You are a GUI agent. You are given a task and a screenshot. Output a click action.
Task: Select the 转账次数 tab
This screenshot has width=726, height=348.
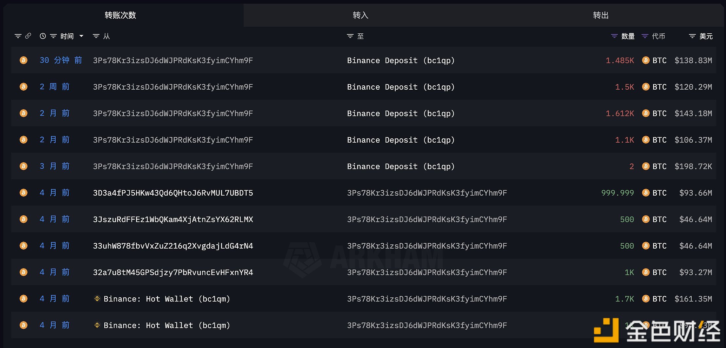[120, 15]
